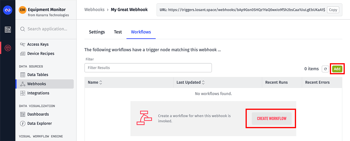350x141 pixels.
Task: Select the application cube icon in rail
Action: [8, 47]
